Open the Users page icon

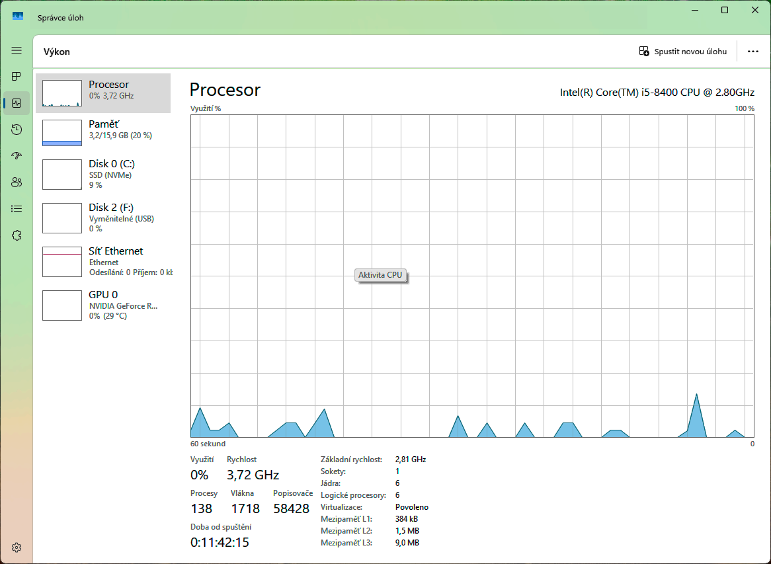pyautogui.click(x=17, y=182)
